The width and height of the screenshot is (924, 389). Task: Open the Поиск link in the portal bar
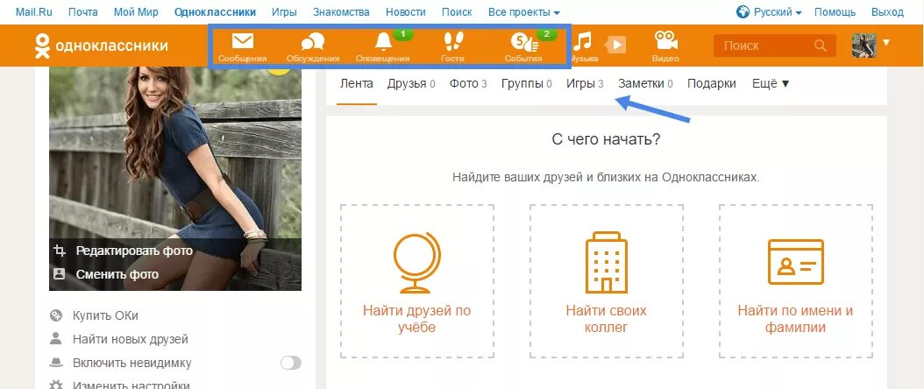pyautogui.click(x=457, y=11)
